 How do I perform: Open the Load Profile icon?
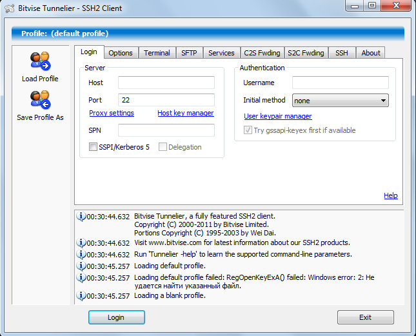(40, 61)
